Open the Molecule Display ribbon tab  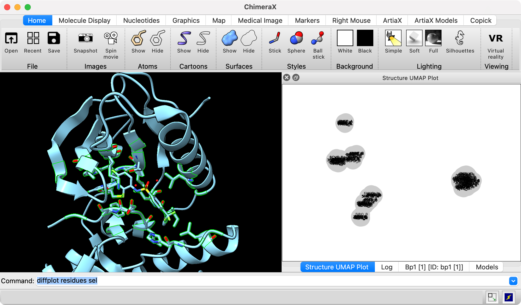pyautogui.click(x=84, y=21)
